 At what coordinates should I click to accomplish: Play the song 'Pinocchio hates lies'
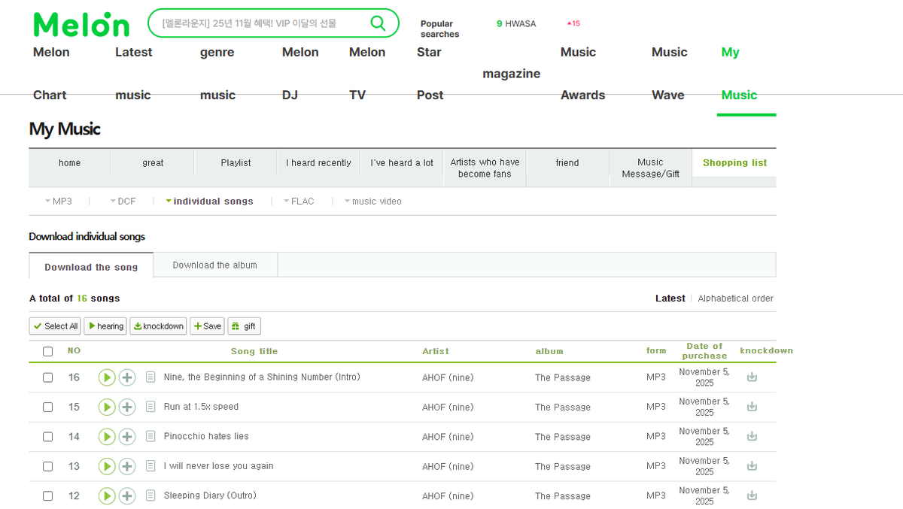pyautogui.click(x=107, y=437)
